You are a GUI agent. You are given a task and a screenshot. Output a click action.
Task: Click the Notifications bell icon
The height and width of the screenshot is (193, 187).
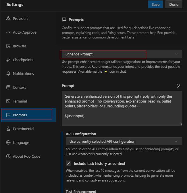click(8, 74)
